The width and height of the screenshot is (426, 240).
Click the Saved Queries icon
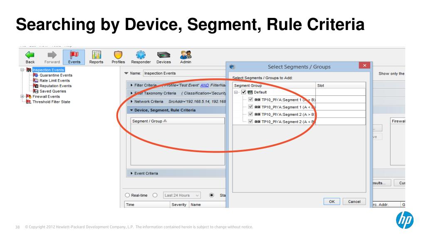(x=36, y=91)
